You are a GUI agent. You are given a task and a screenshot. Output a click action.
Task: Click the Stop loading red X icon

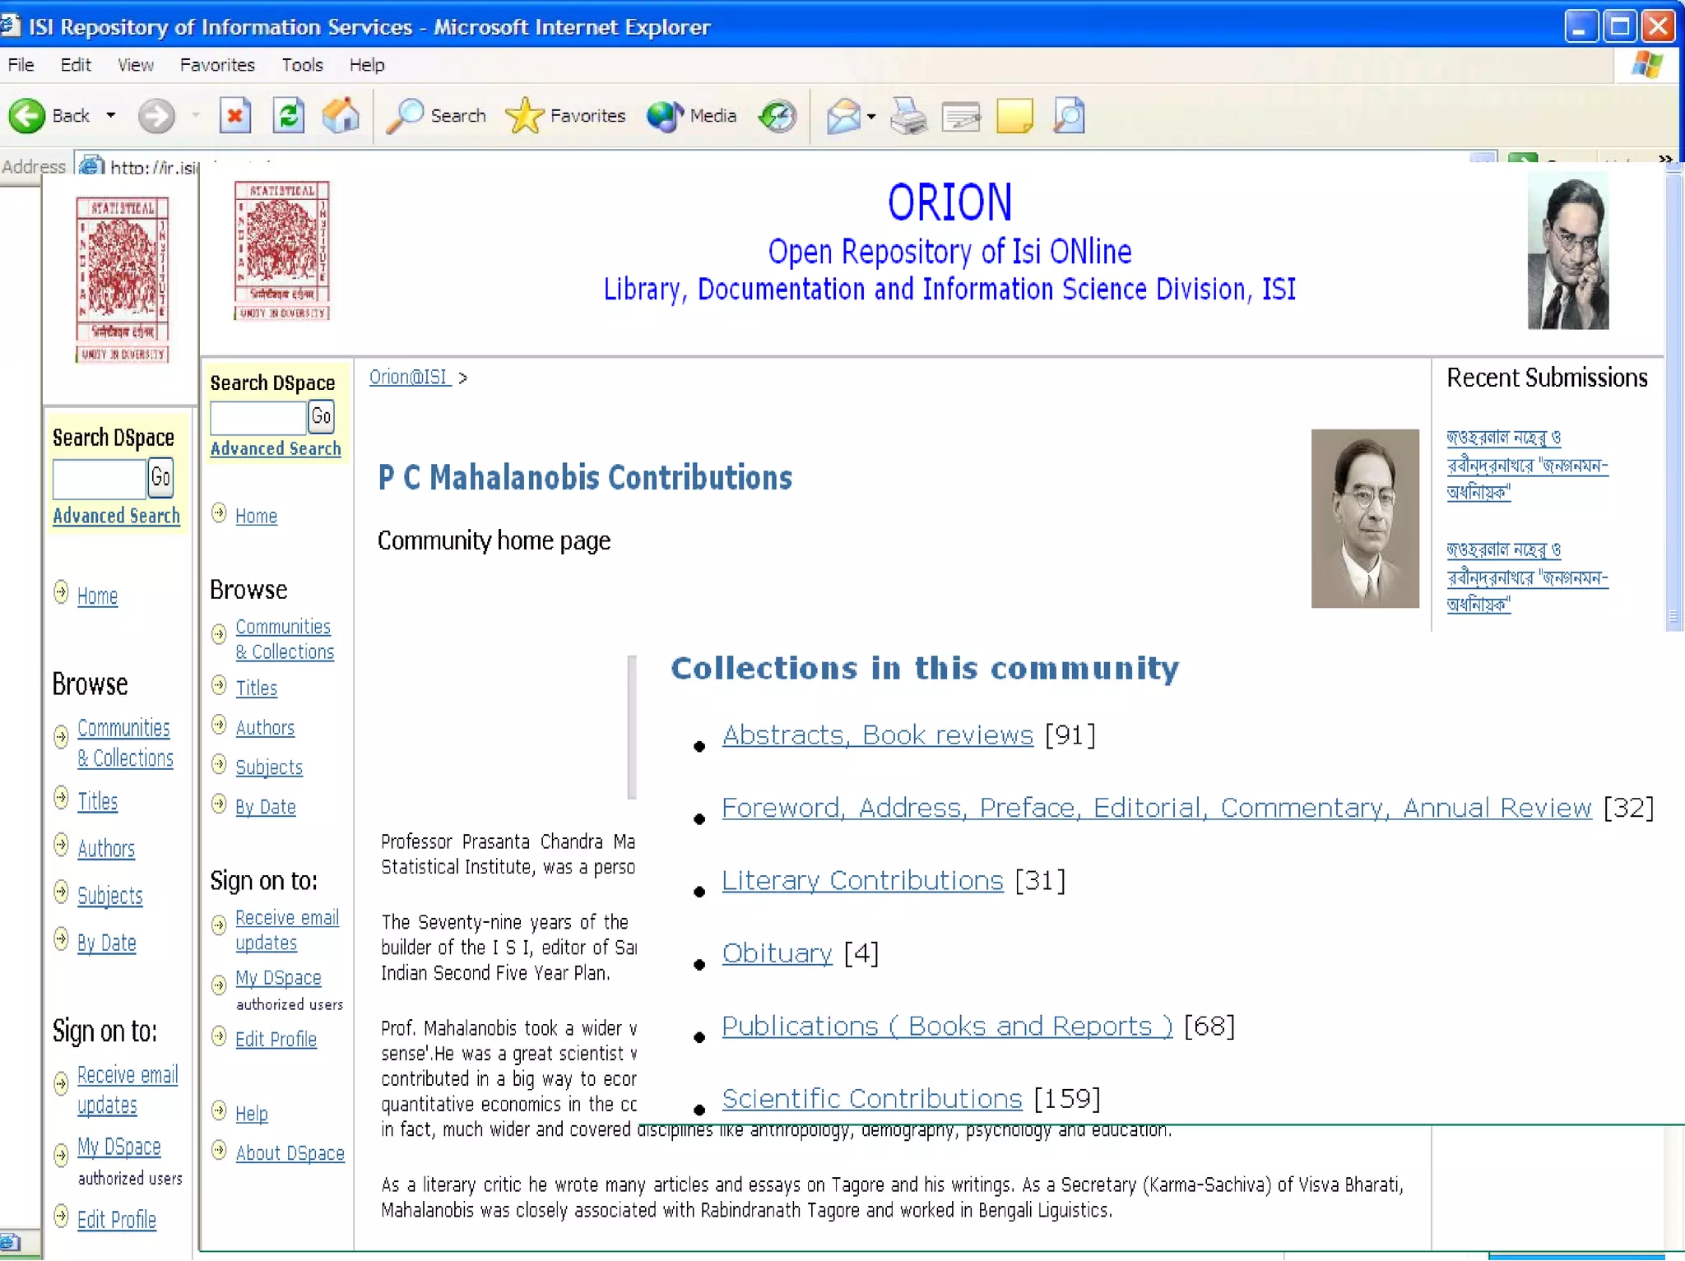pyautogui.click(x=235, y=116)
